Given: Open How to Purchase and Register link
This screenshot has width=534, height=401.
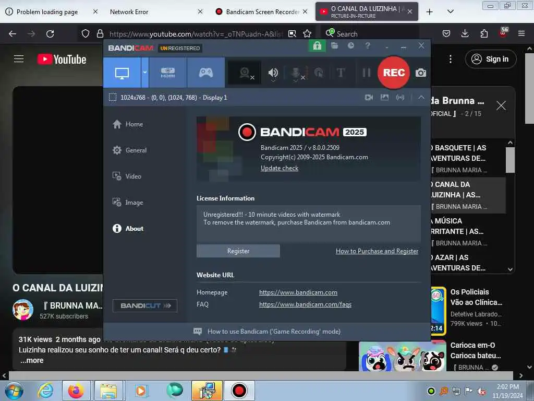Looking at the screenshot, I should [377, 251].
